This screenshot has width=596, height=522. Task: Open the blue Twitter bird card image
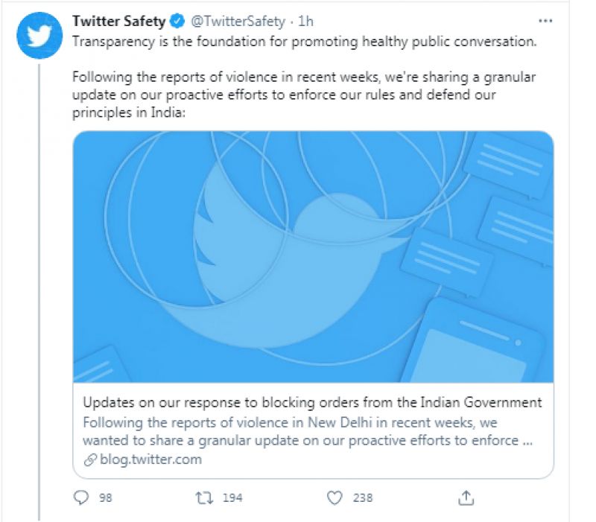[x=313, y=257]
